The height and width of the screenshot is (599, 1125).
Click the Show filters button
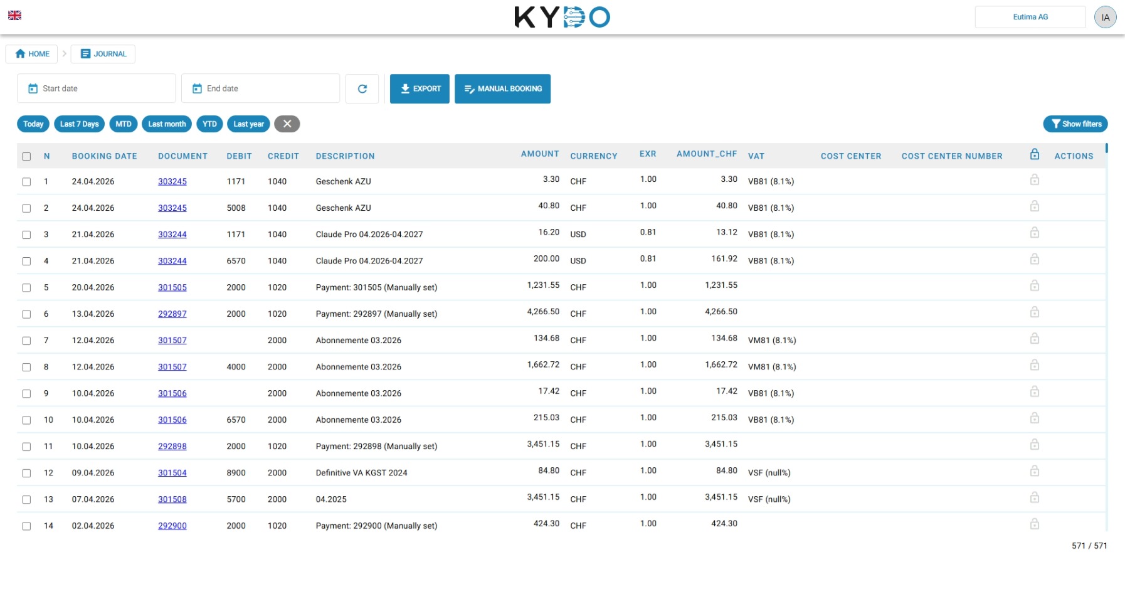coord(1075,124)
